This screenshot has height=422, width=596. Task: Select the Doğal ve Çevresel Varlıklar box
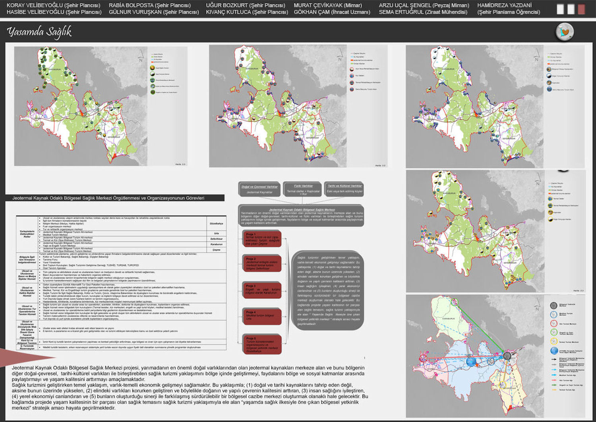(260, 189)
